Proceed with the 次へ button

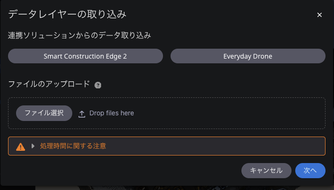pos(310,171)
